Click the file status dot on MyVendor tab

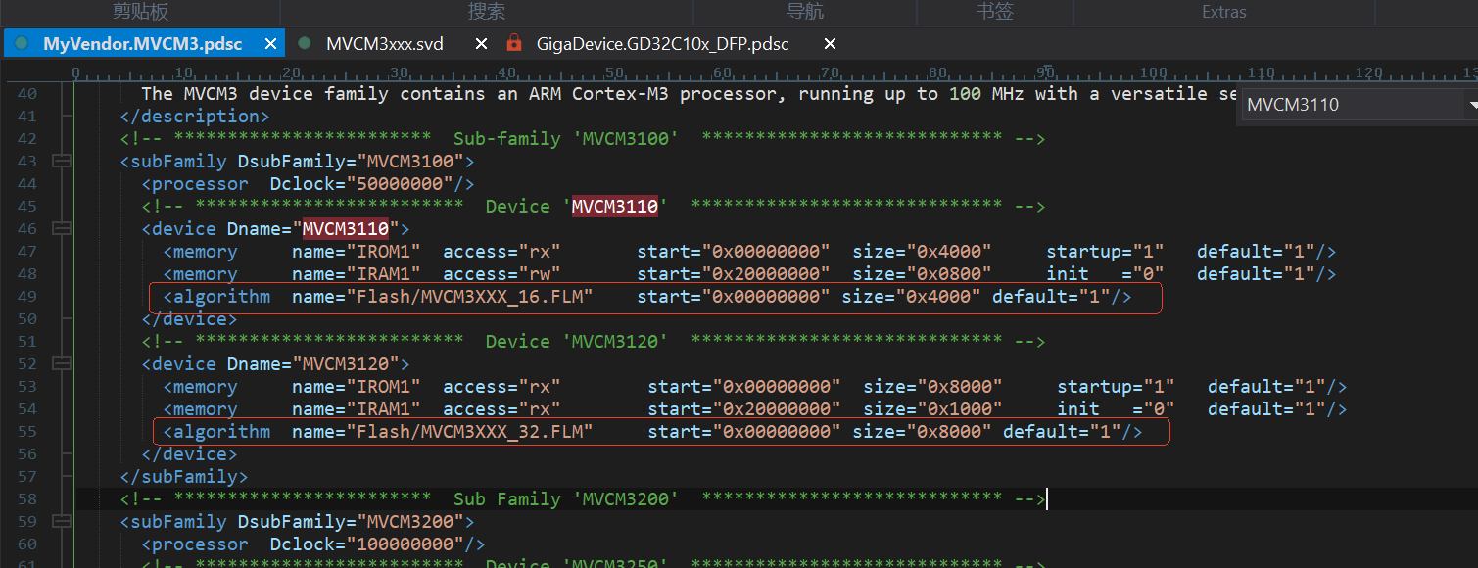tap(22, 44)
